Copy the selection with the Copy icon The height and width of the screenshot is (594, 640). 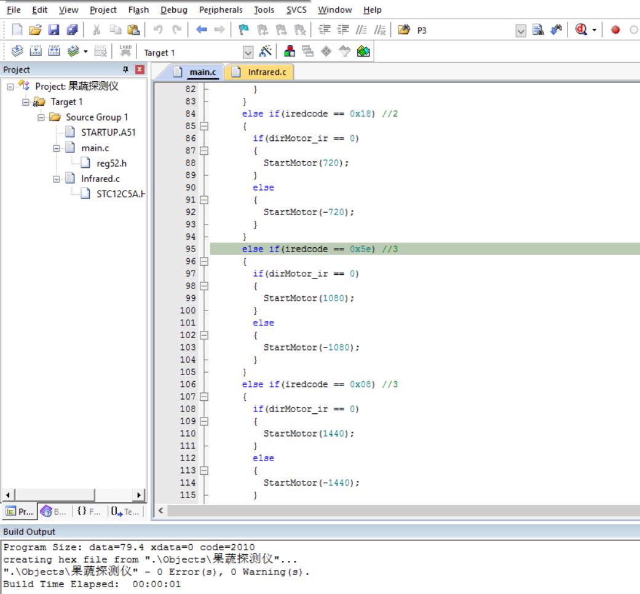pyautogui.click(x=116, y=30)
